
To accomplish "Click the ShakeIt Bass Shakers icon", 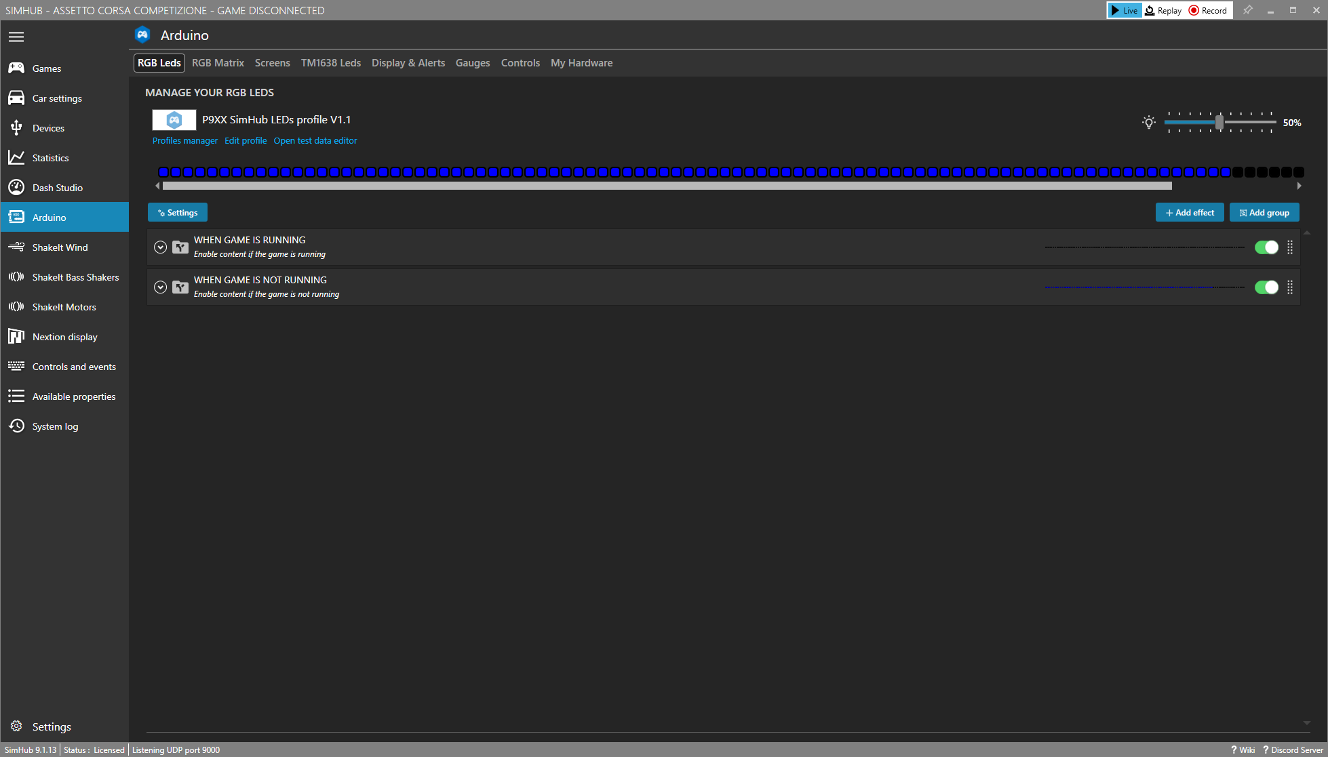I will coord(16,277).
